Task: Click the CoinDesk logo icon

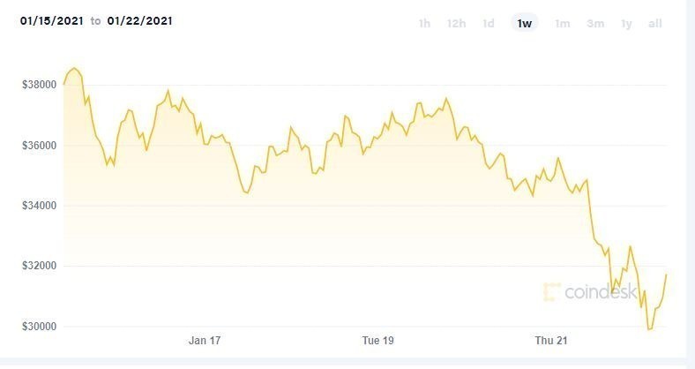Action: (552, 292)
